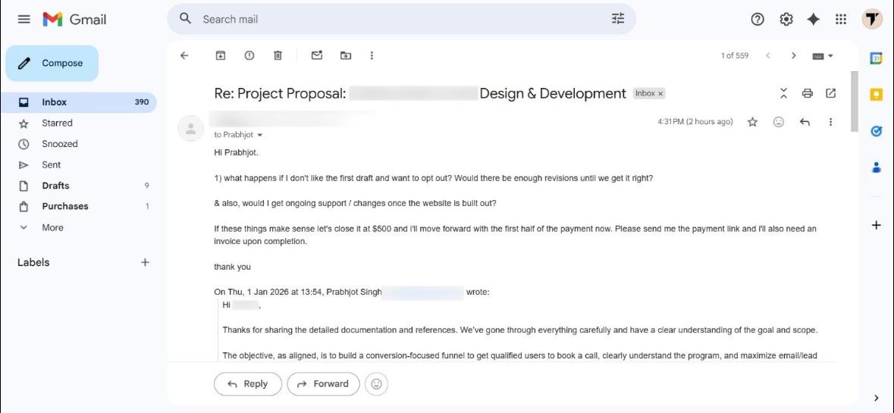The height and width of the screenshot is (413, 894).
Task: Expand the More section in sidebar
Action: tap(52, 227)
